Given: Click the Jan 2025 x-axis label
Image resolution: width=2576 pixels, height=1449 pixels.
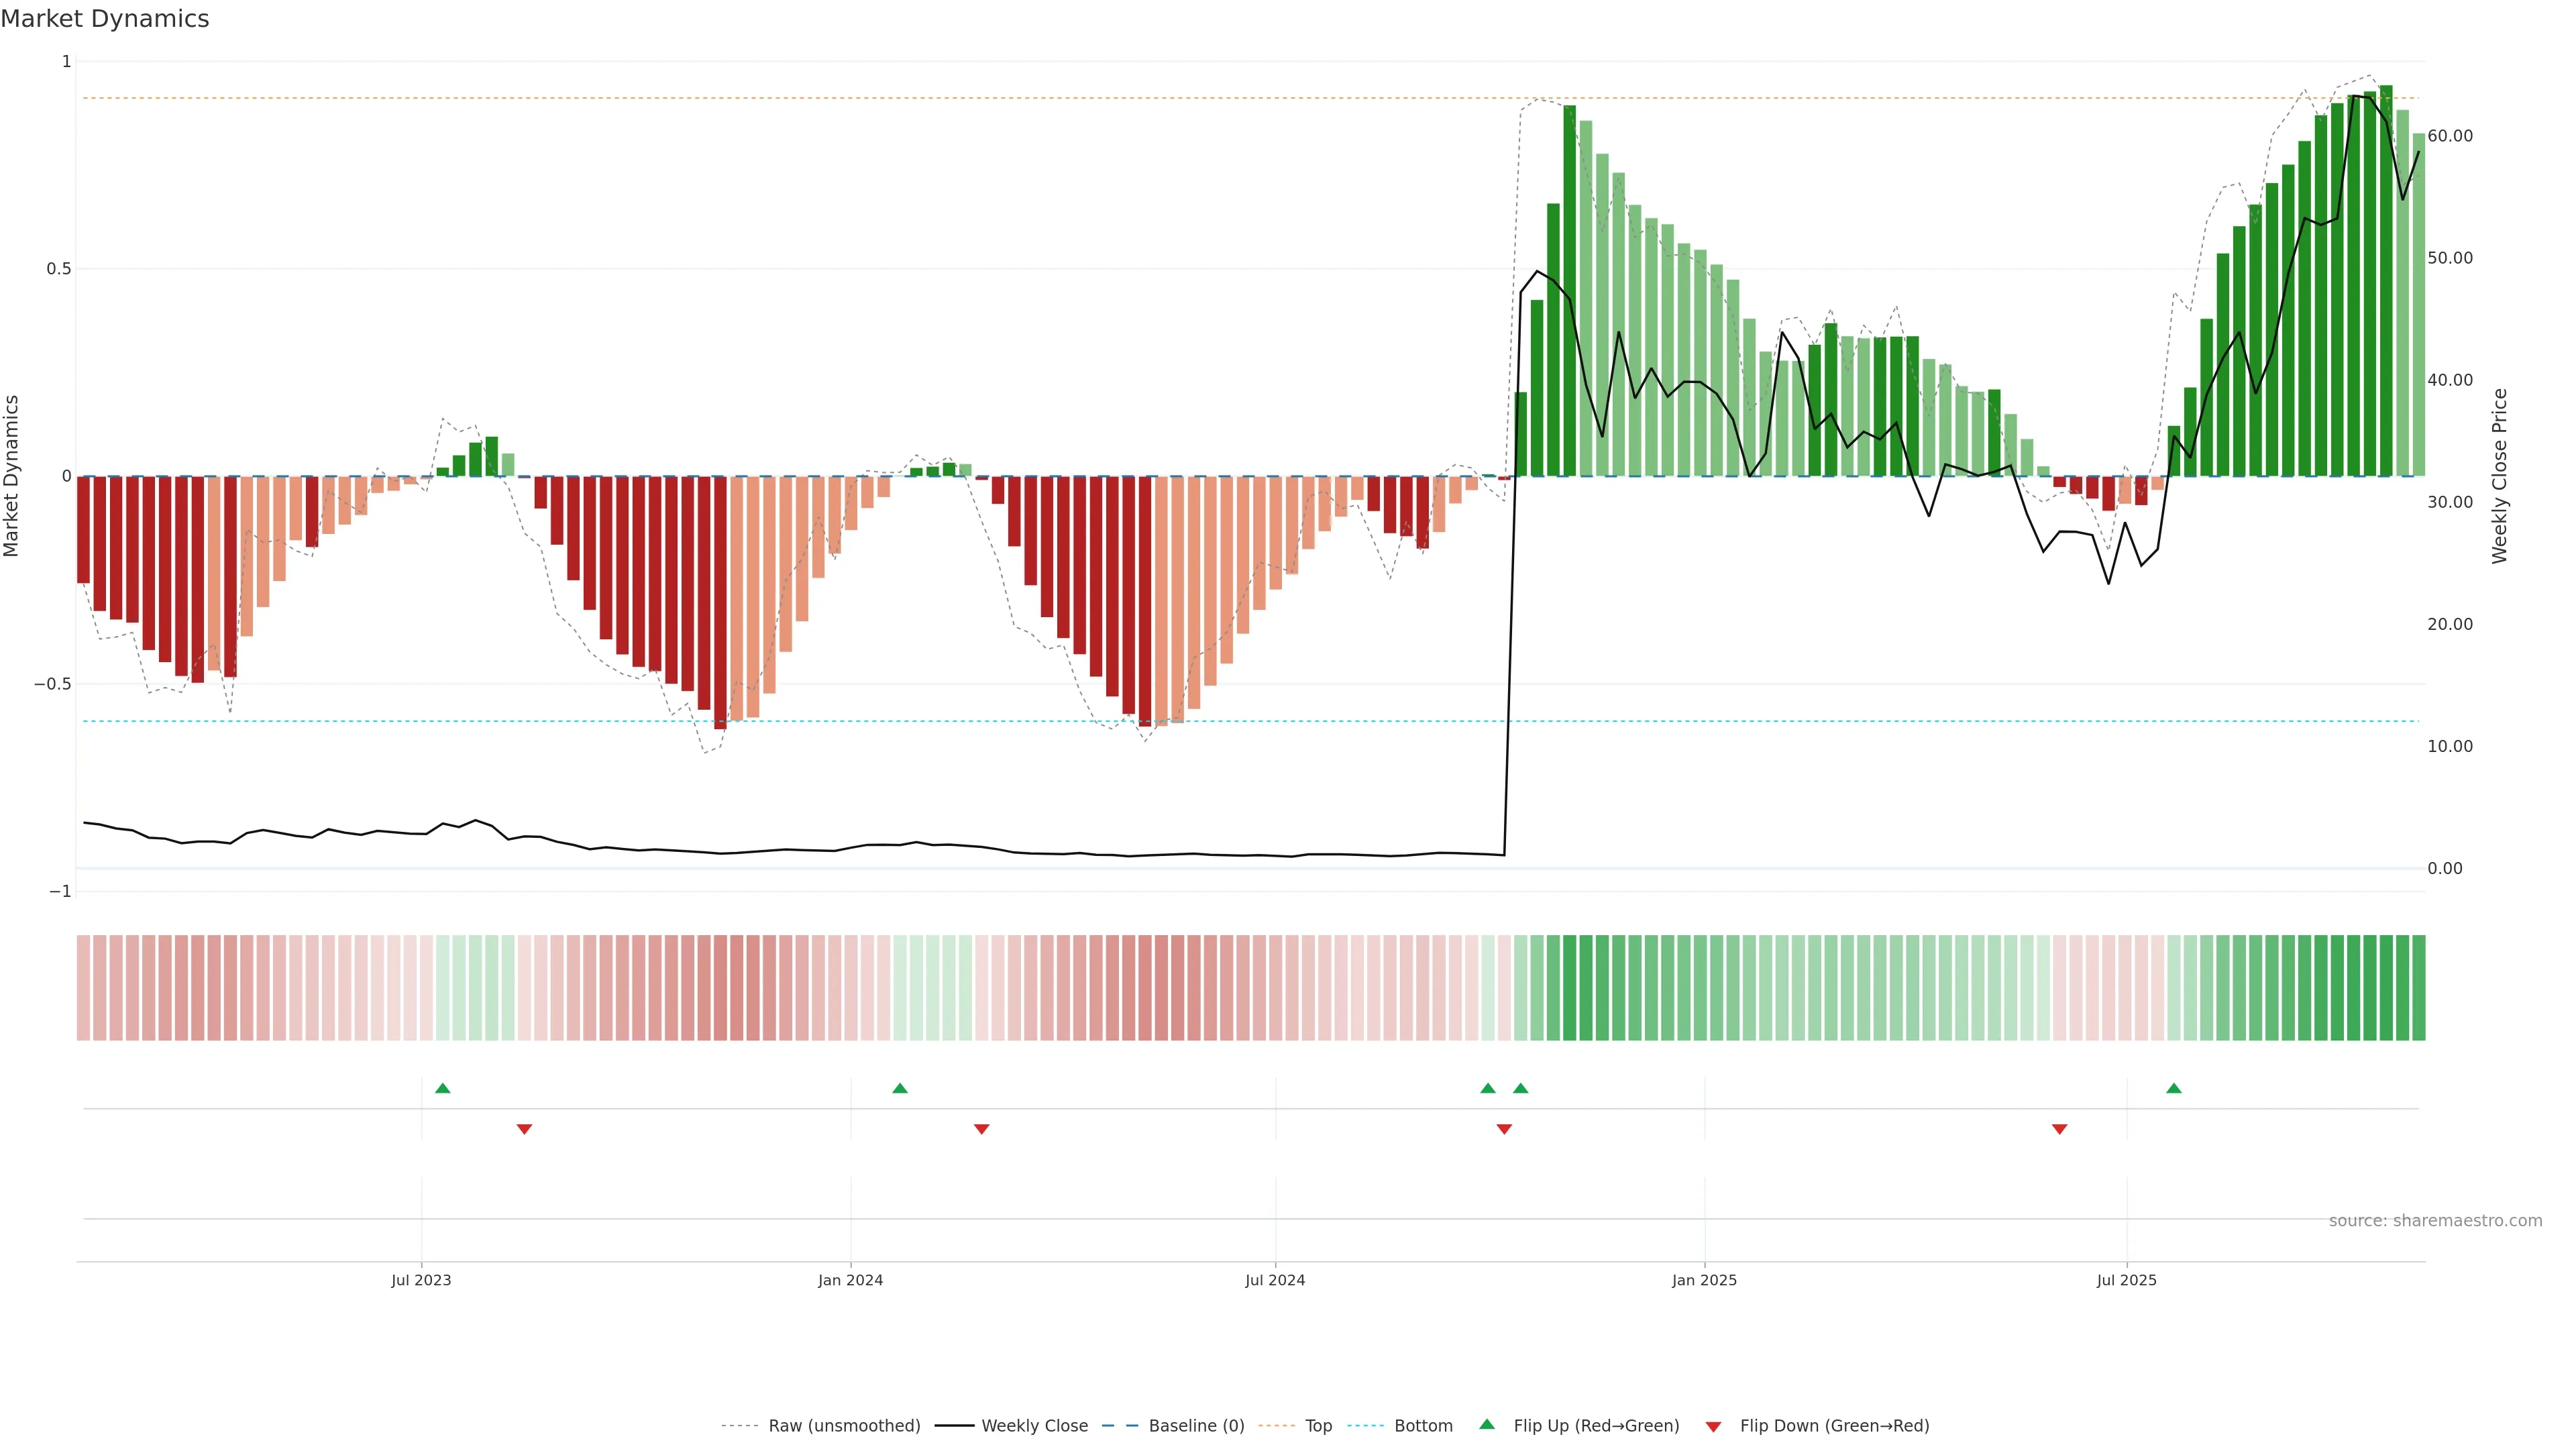Looking at the screenshot, I should pos(1704,1280).
